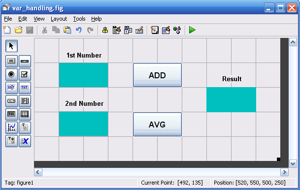Open the Align Objects tool

(x=105, y=30)
